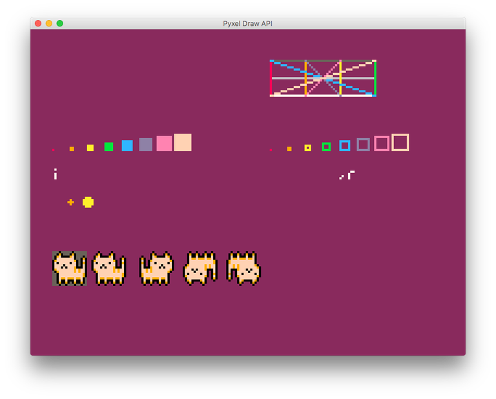496x399 pixels.
Task: Click the white letter i shape
Action: click(56, 174)
